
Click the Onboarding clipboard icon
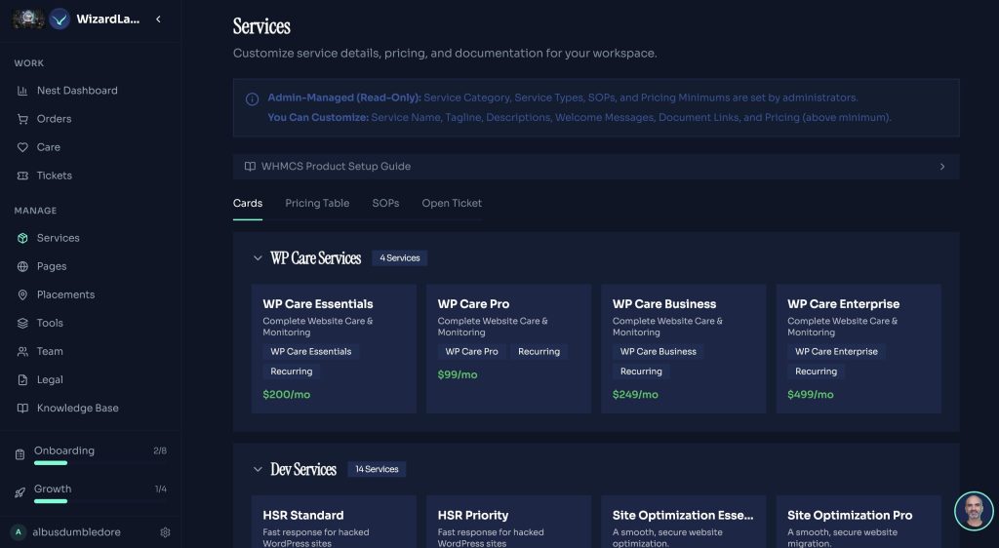point(20,454)
